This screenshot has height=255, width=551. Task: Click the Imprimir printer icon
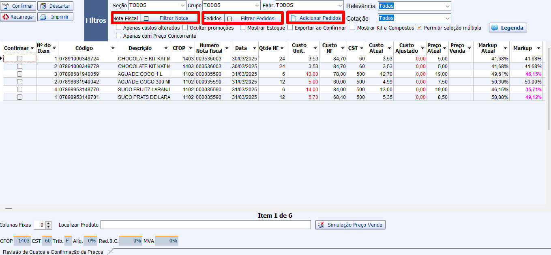click(x=43, y=17)
